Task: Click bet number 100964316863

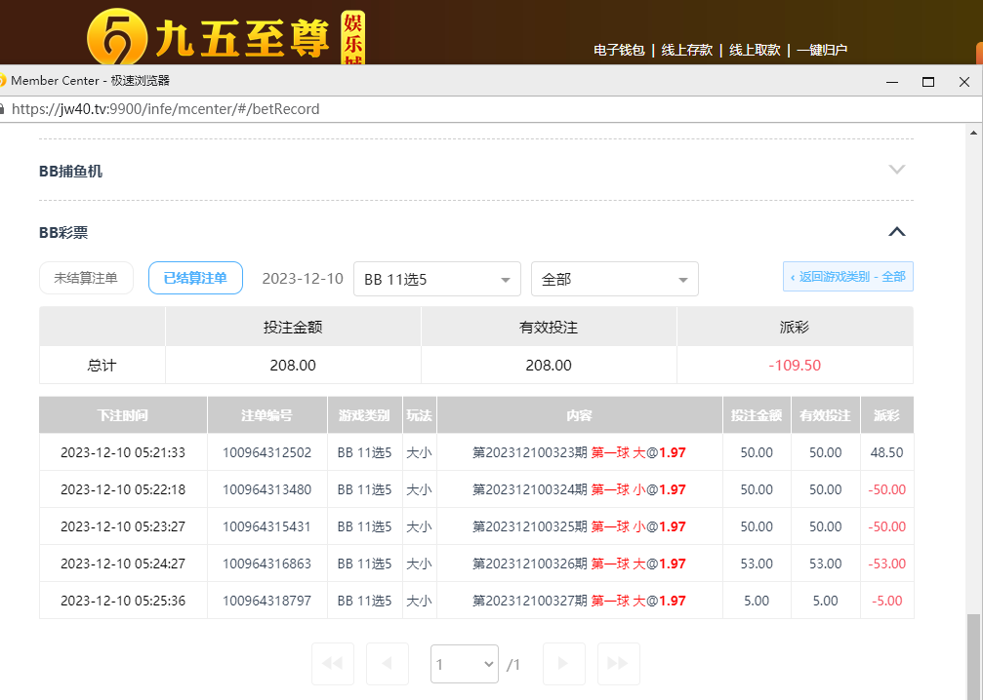Action: 267,564
